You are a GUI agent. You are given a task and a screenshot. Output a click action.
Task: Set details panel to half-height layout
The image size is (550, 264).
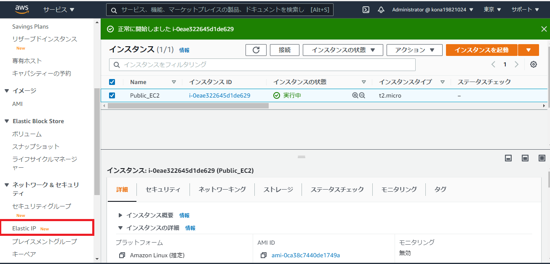[x=525, y=158]
